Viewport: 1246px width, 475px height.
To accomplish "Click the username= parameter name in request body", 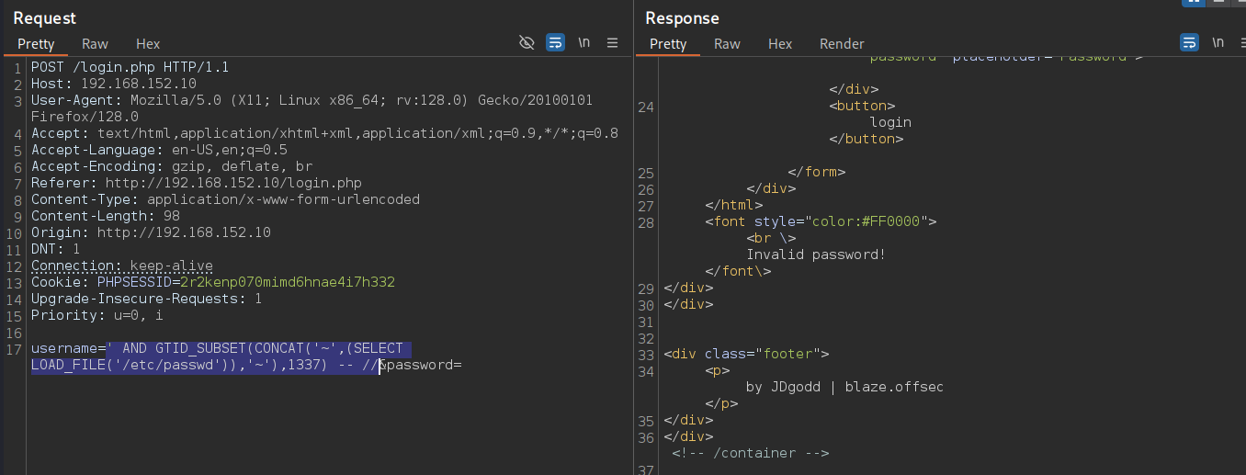I will 68,348.
